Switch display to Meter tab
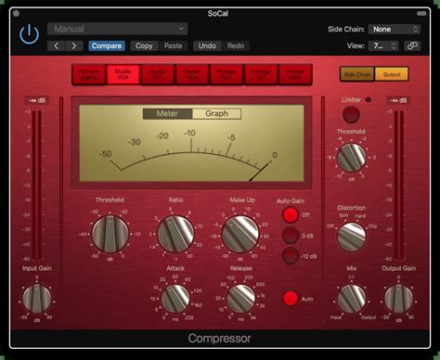 [167, 113]
